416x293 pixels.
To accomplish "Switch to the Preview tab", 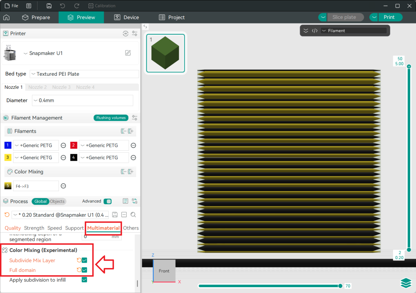I will [81, 17].
